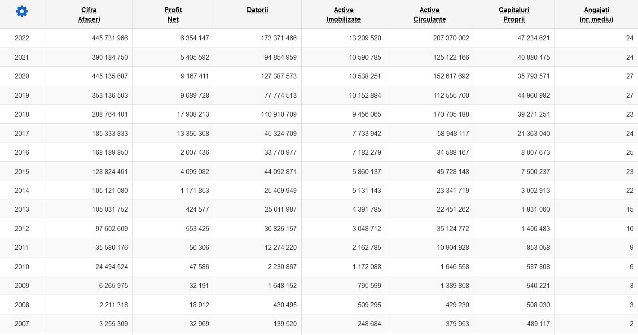Click turnover value 3 255 309

click(x=114, y=324)
